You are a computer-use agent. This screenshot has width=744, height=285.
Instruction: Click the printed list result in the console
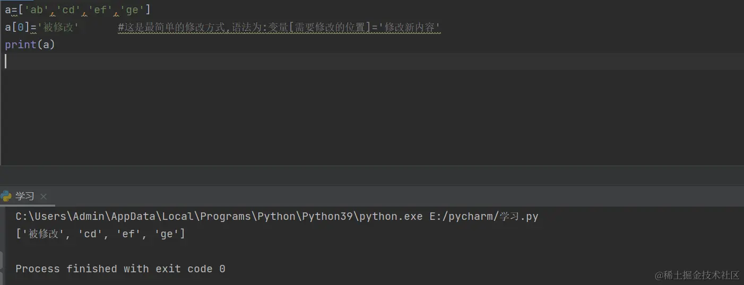coord(100,234)
